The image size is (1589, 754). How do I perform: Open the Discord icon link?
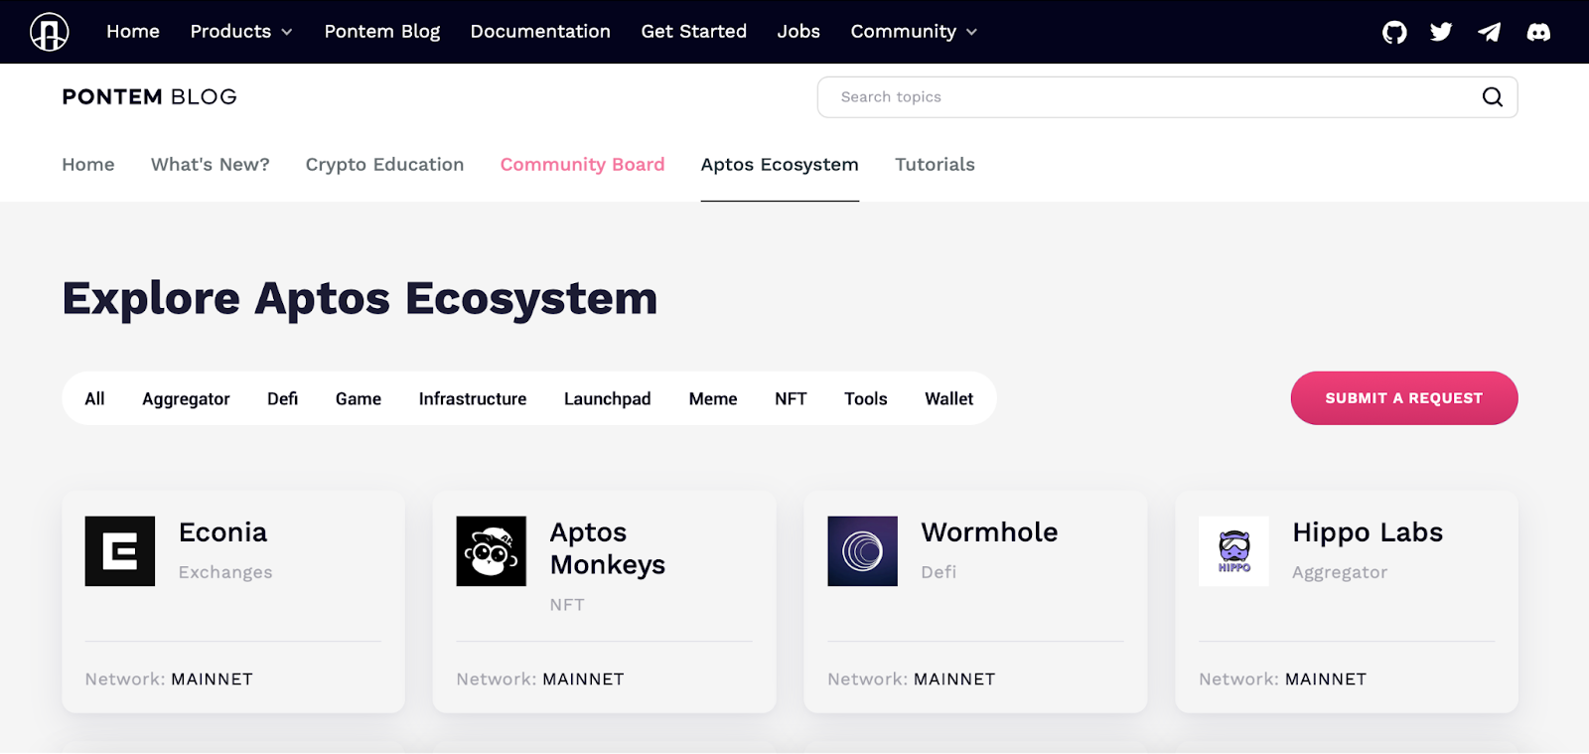1538,32
